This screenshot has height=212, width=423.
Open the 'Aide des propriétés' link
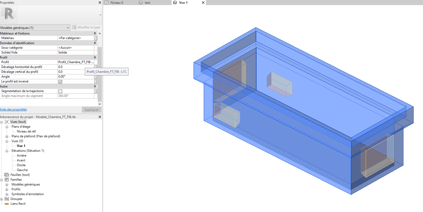13,109
